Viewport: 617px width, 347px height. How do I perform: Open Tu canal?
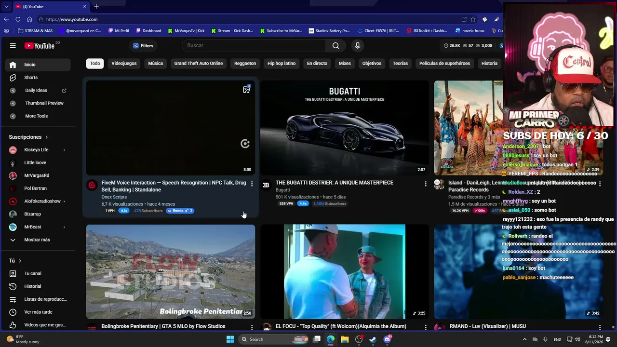point(38,274)
